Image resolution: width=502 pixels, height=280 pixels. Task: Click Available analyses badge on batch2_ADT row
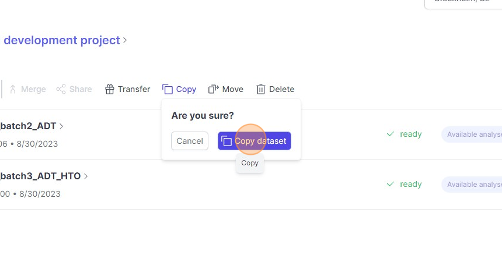coord(473,134)
